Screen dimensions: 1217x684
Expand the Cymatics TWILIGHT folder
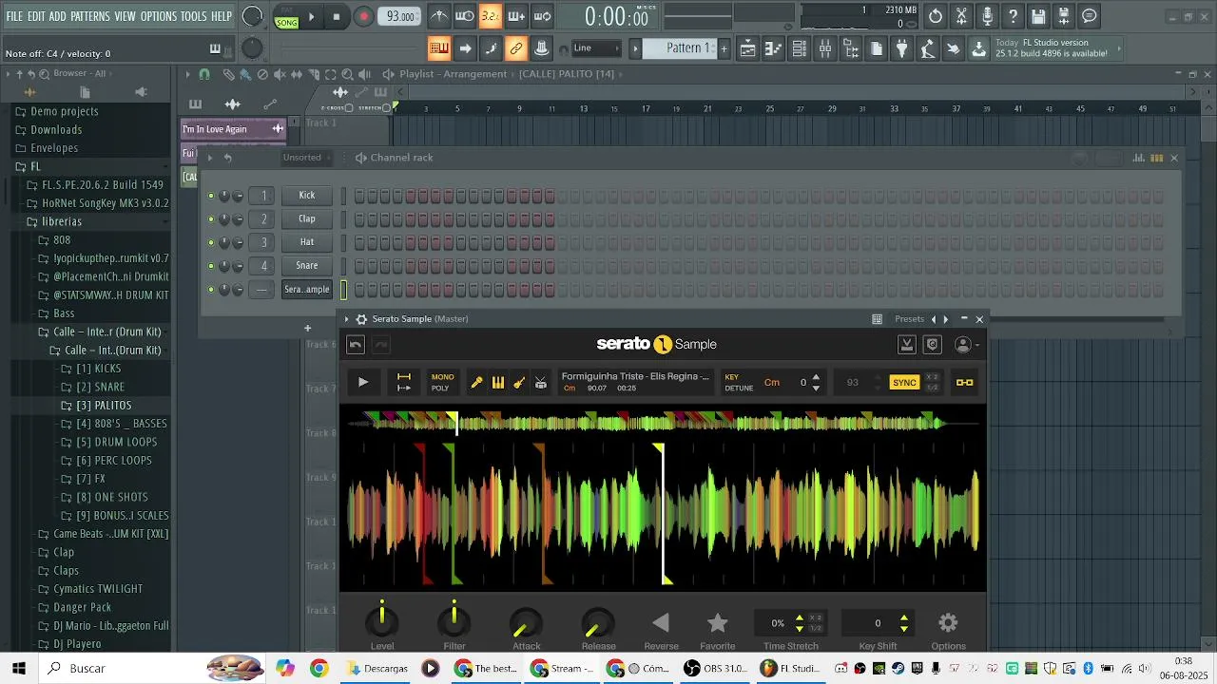coord(98,589)
